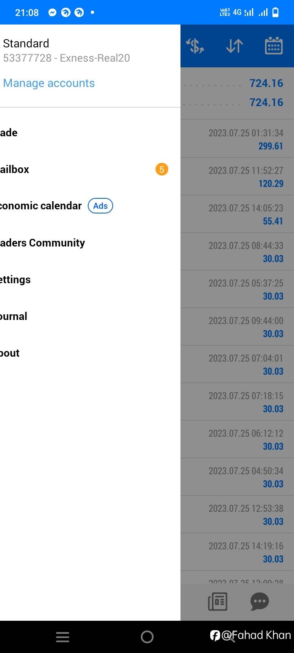Tap the up-down sort arrows icon
This screenshot has width=294, height=653.
click(234, 46)
